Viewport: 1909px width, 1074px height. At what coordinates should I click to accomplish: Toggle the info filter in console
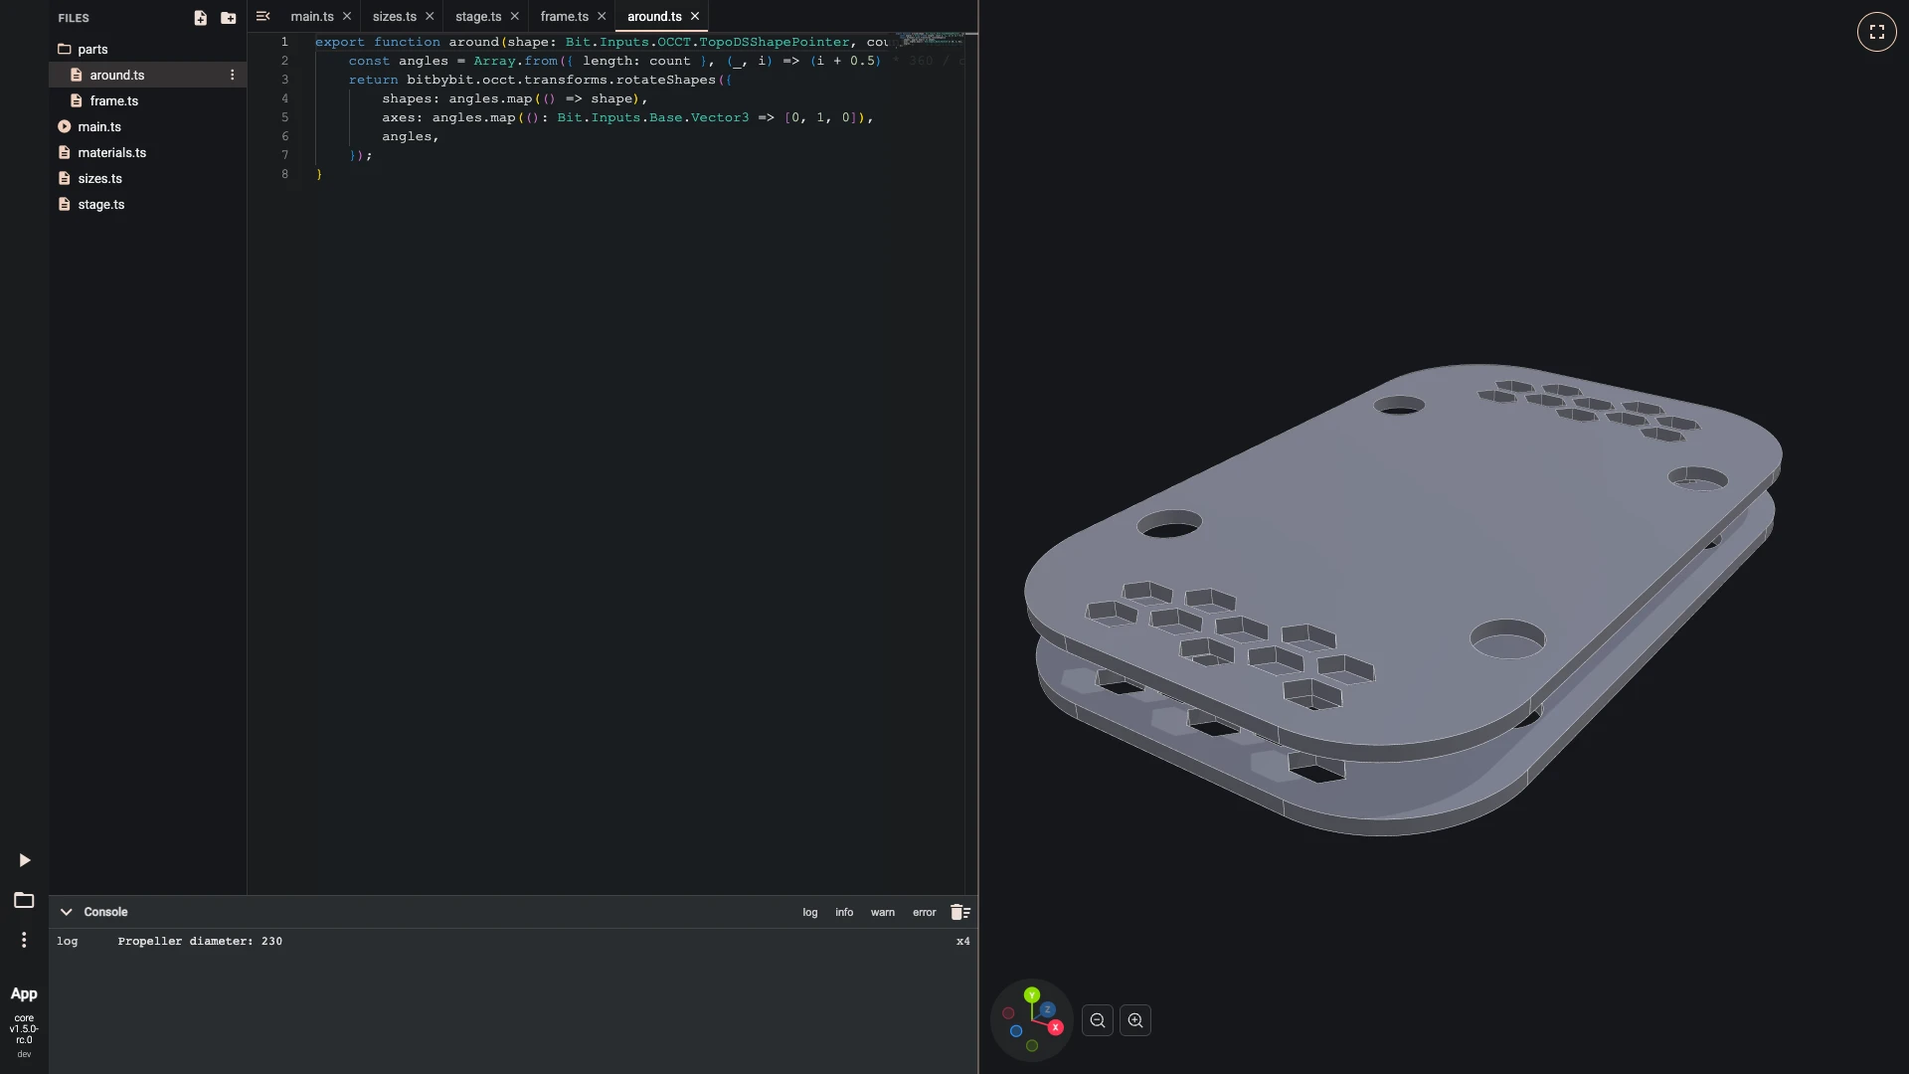pyautogui.click(x=844, y=912)
